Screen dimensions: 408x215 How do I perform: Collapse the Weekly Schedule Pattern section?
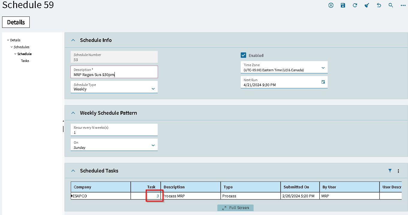(73, 113)
